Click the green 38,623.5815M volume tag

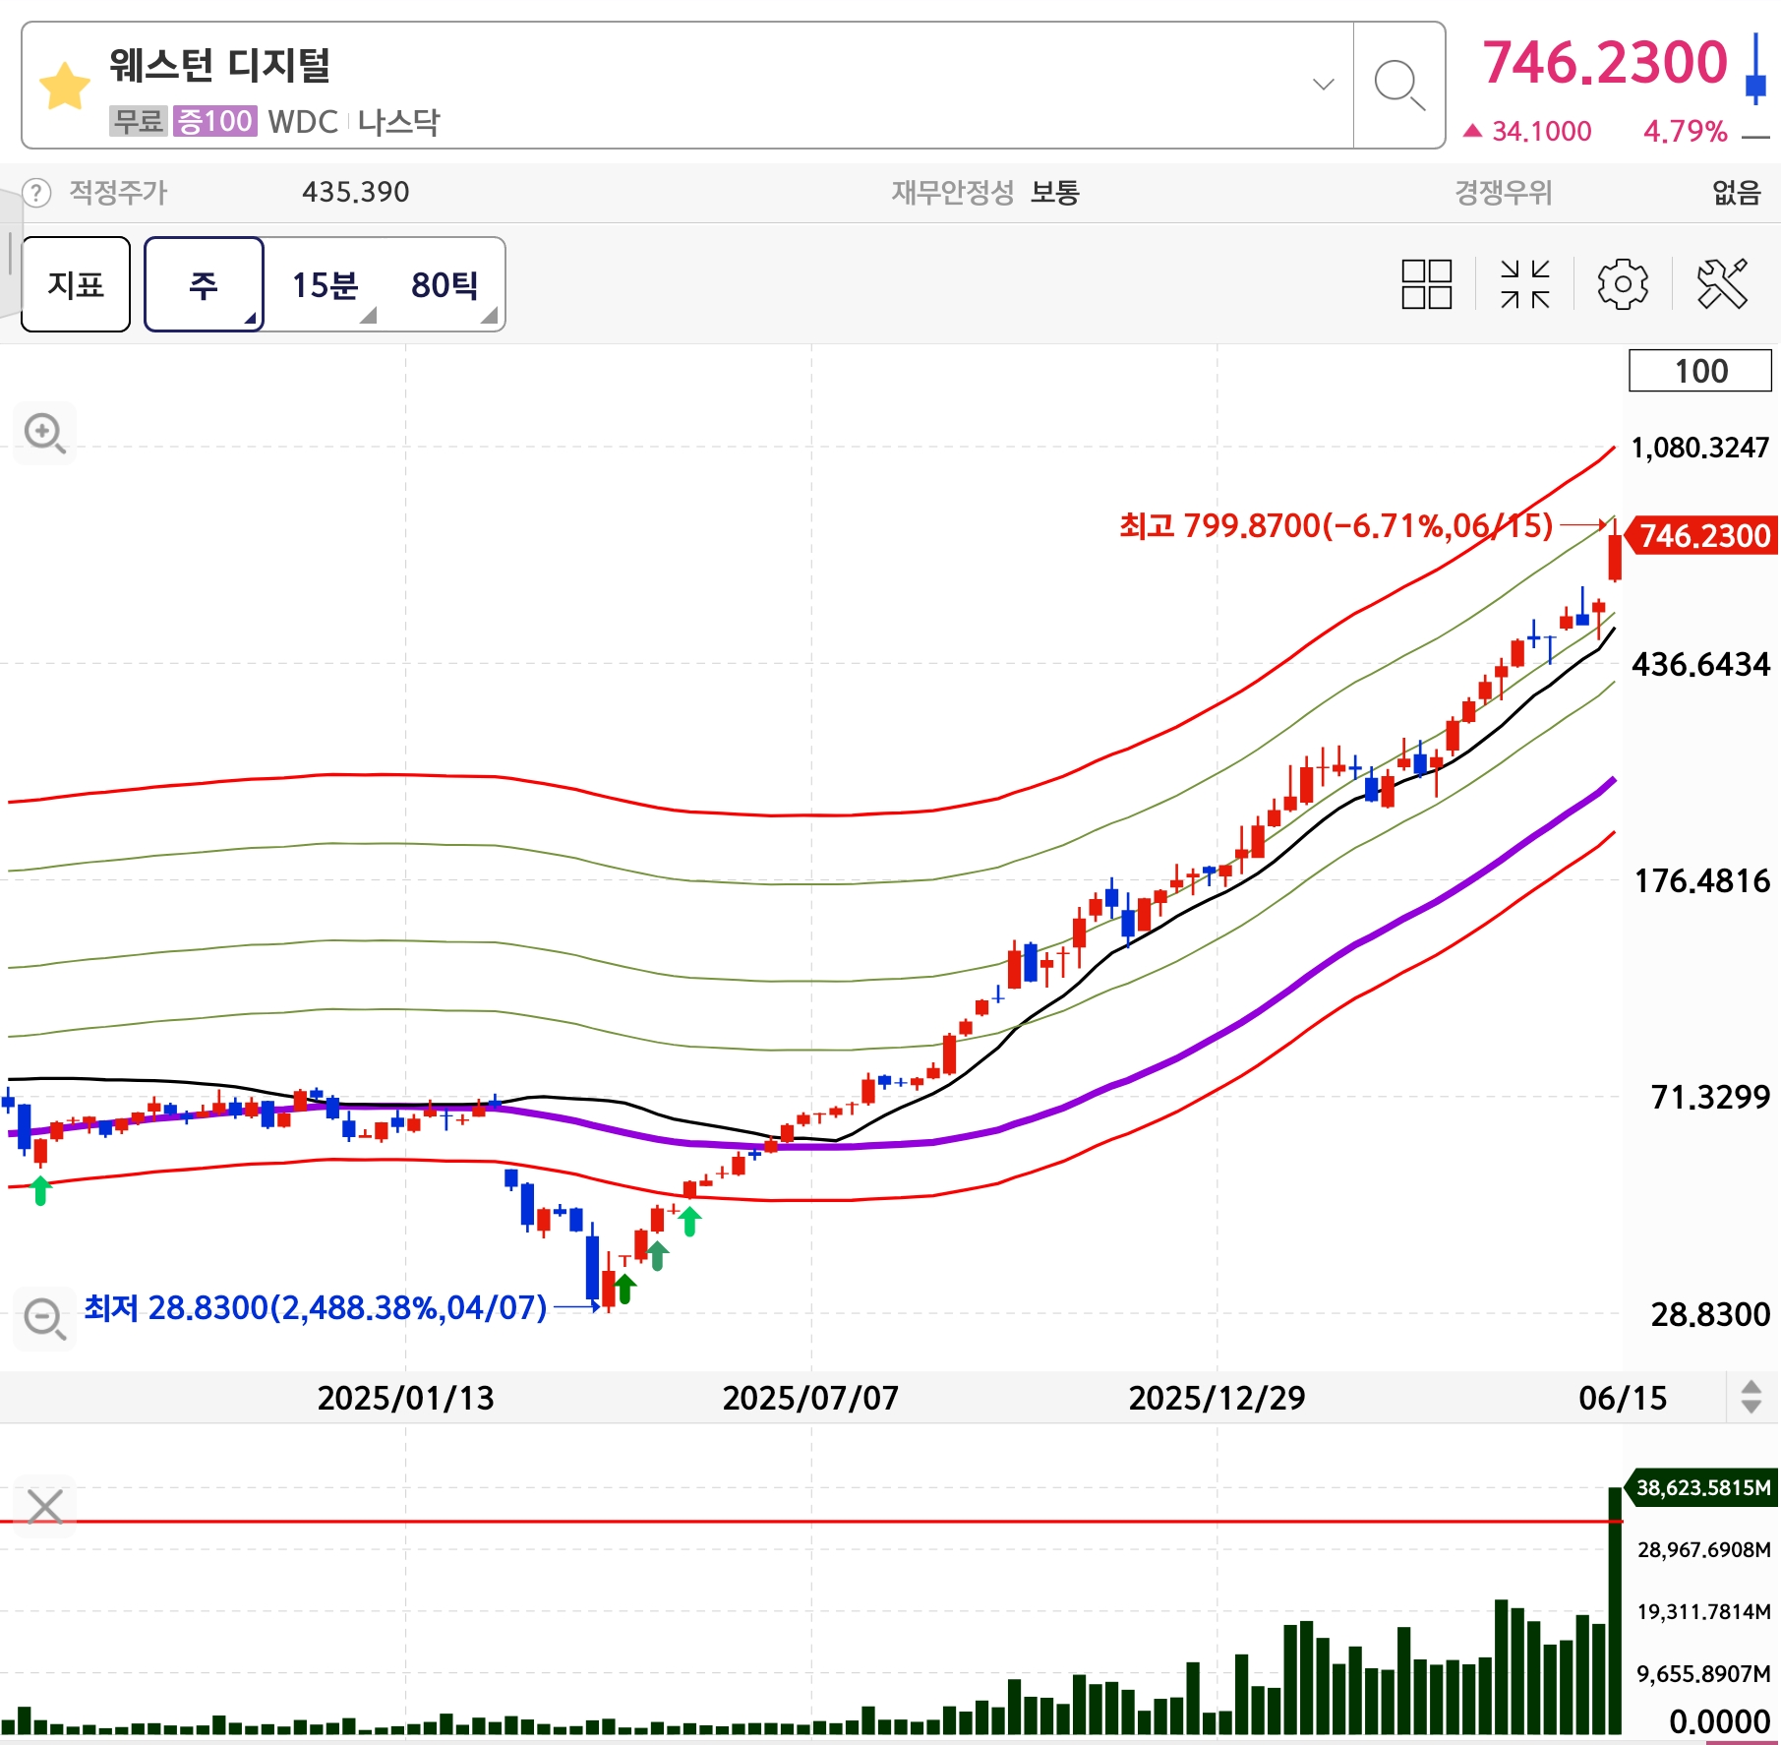pos(1702,1487)
